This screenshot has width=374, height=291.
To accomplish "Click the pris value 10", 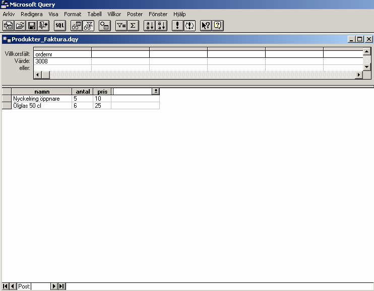I will 102,99.
